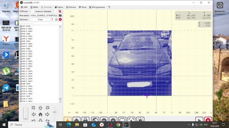
Task: Open Microsoft Edge from taskbar
Action: point(69,125)
